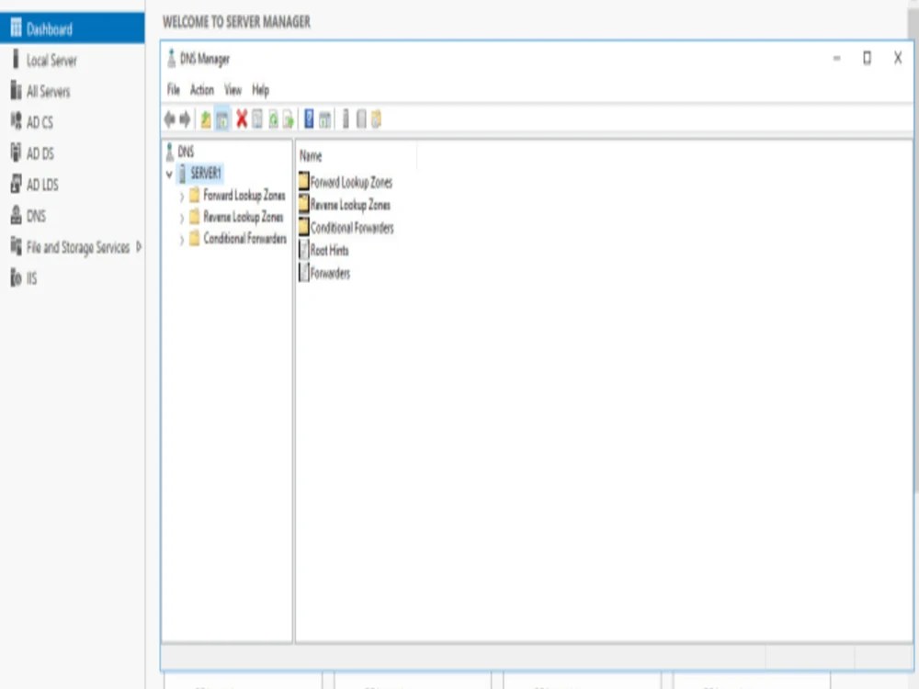The width and height of the screenshot is (919, 689).
Task: Open the Help toolbar icon
Action: point(309,119)
